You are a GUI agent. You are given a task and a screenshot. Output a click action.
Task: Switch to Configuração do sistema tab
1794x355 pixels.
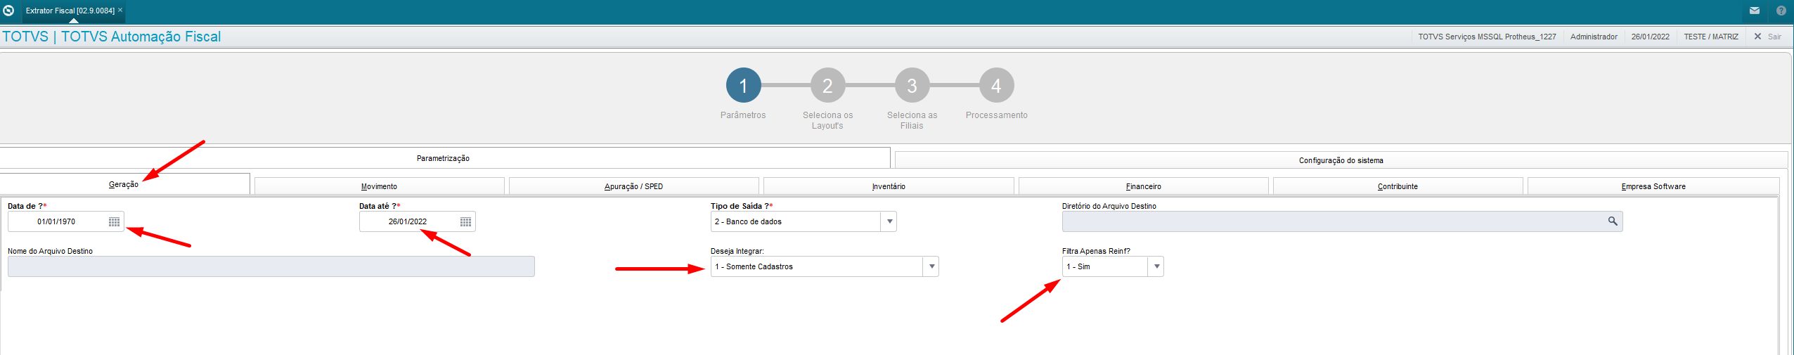1341,160
